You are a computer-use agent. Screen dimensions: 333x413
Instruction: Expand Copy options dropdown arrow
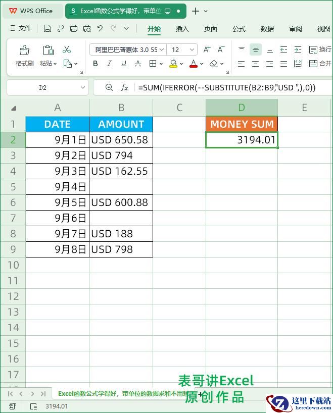[x=76, y=64]
